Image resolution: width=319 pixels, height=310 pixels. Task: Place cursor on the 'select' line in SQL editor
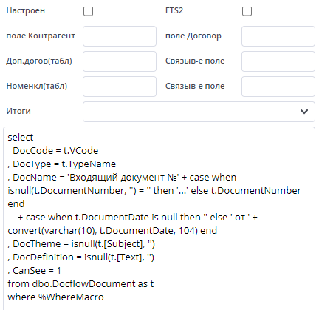pyautogui.click(x=21, y=138)
